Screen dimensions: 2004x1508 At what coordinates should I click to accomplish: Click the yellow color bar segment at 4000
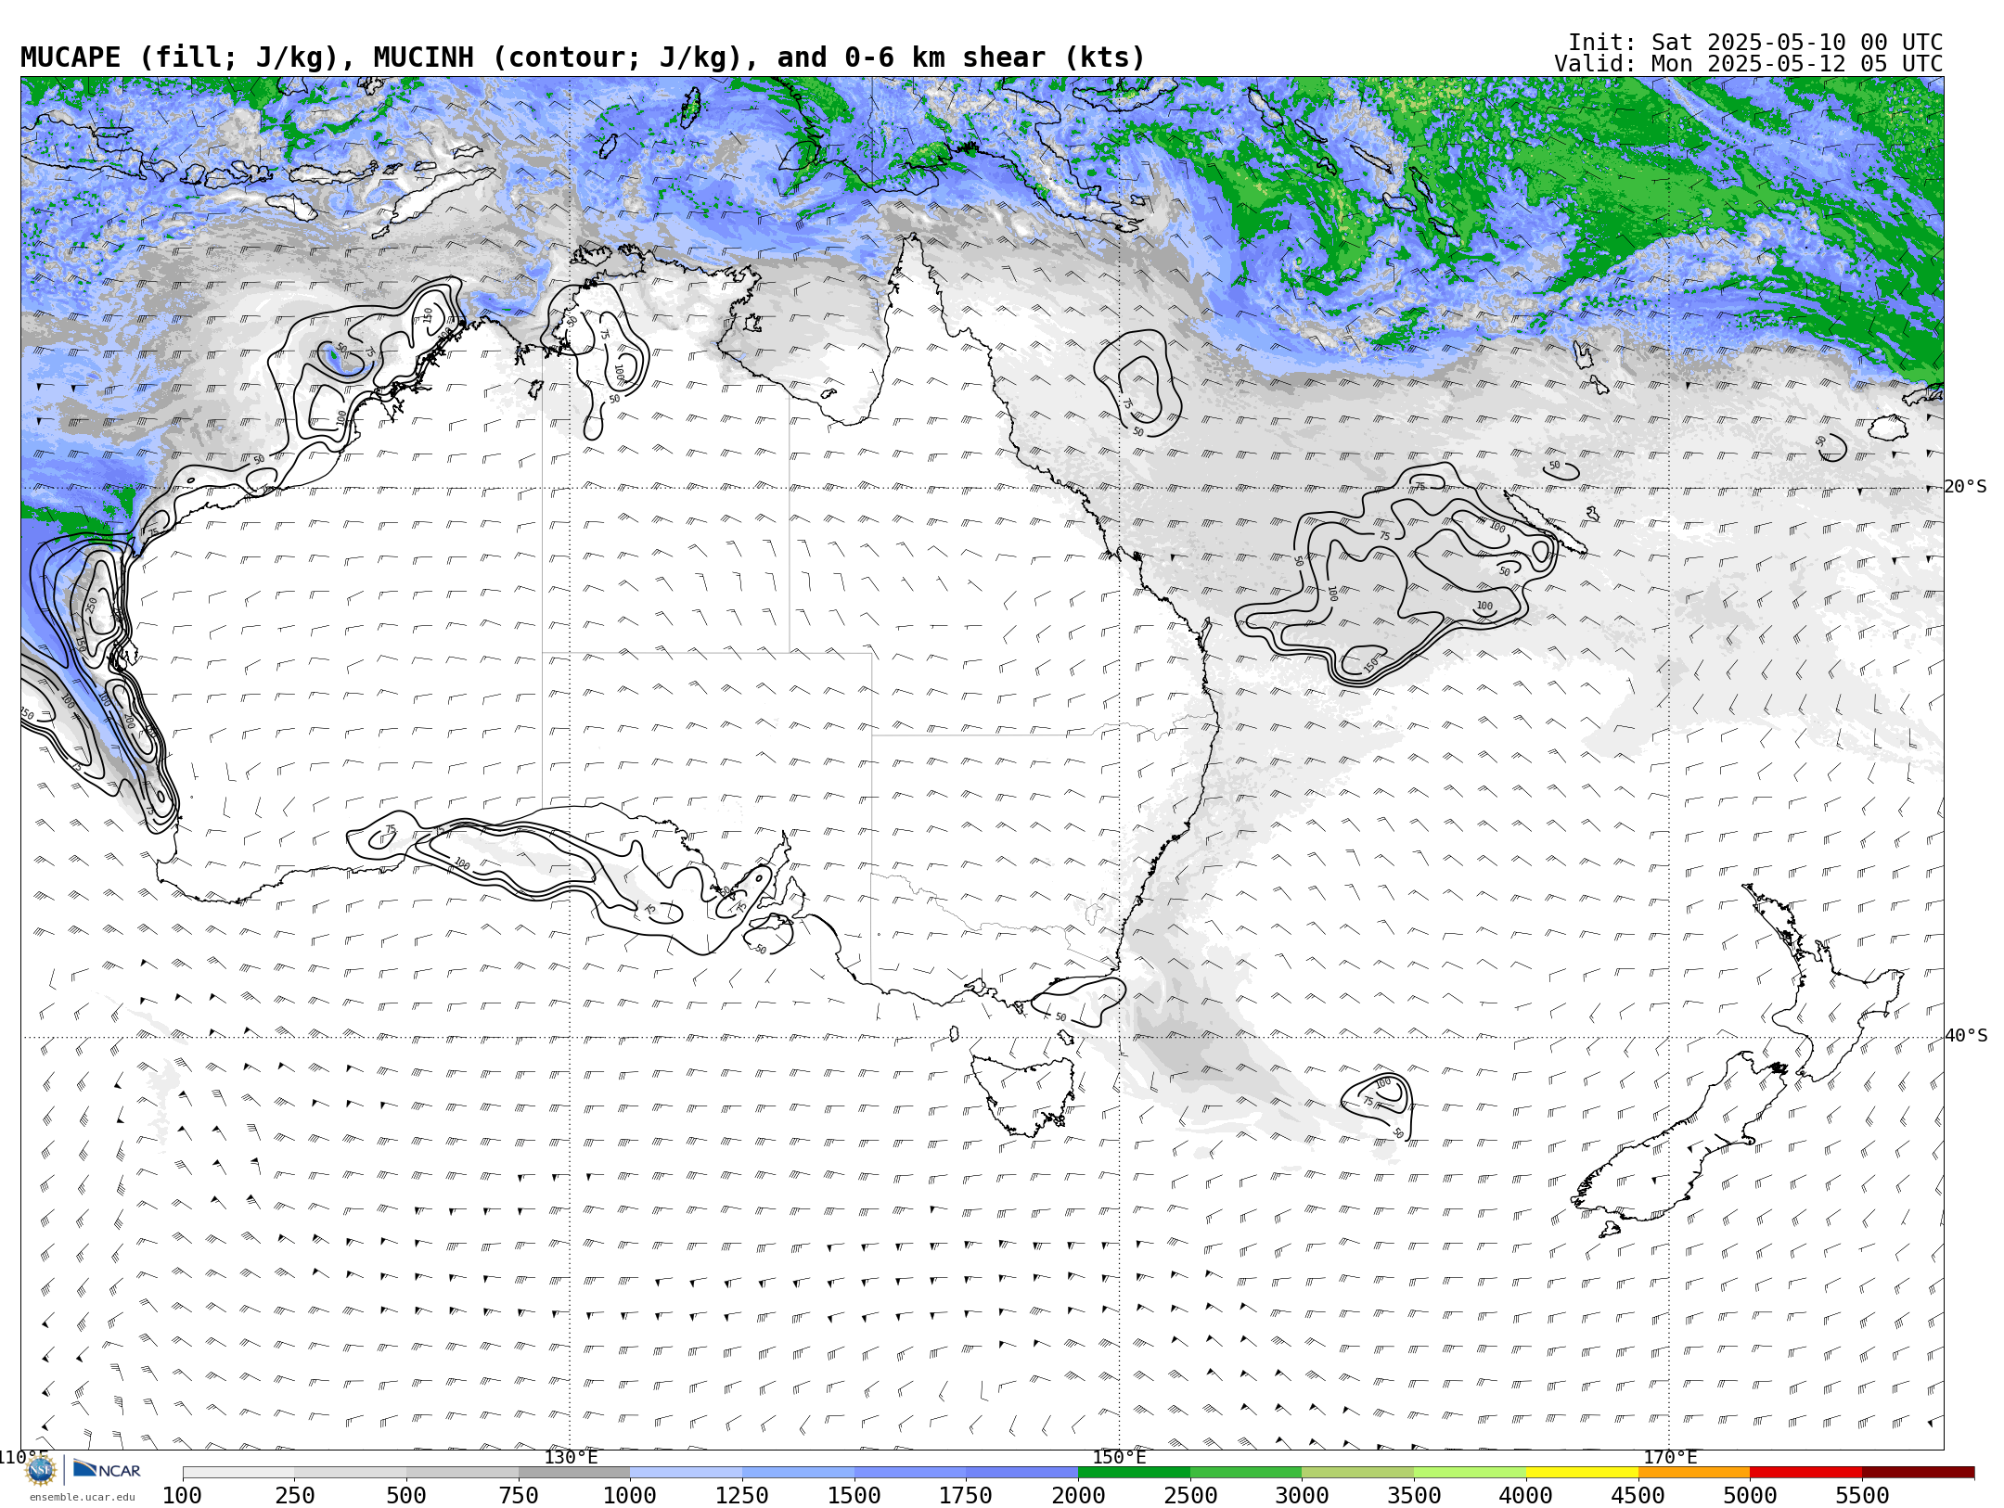point(1582,1473)
